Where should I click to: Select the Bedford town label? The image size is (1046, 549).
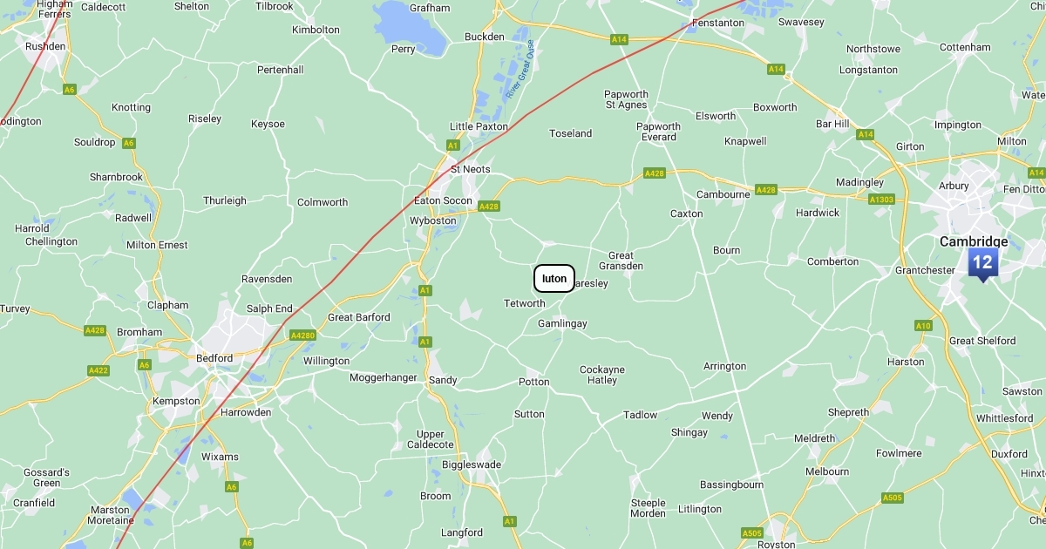(x=214, y=358)
